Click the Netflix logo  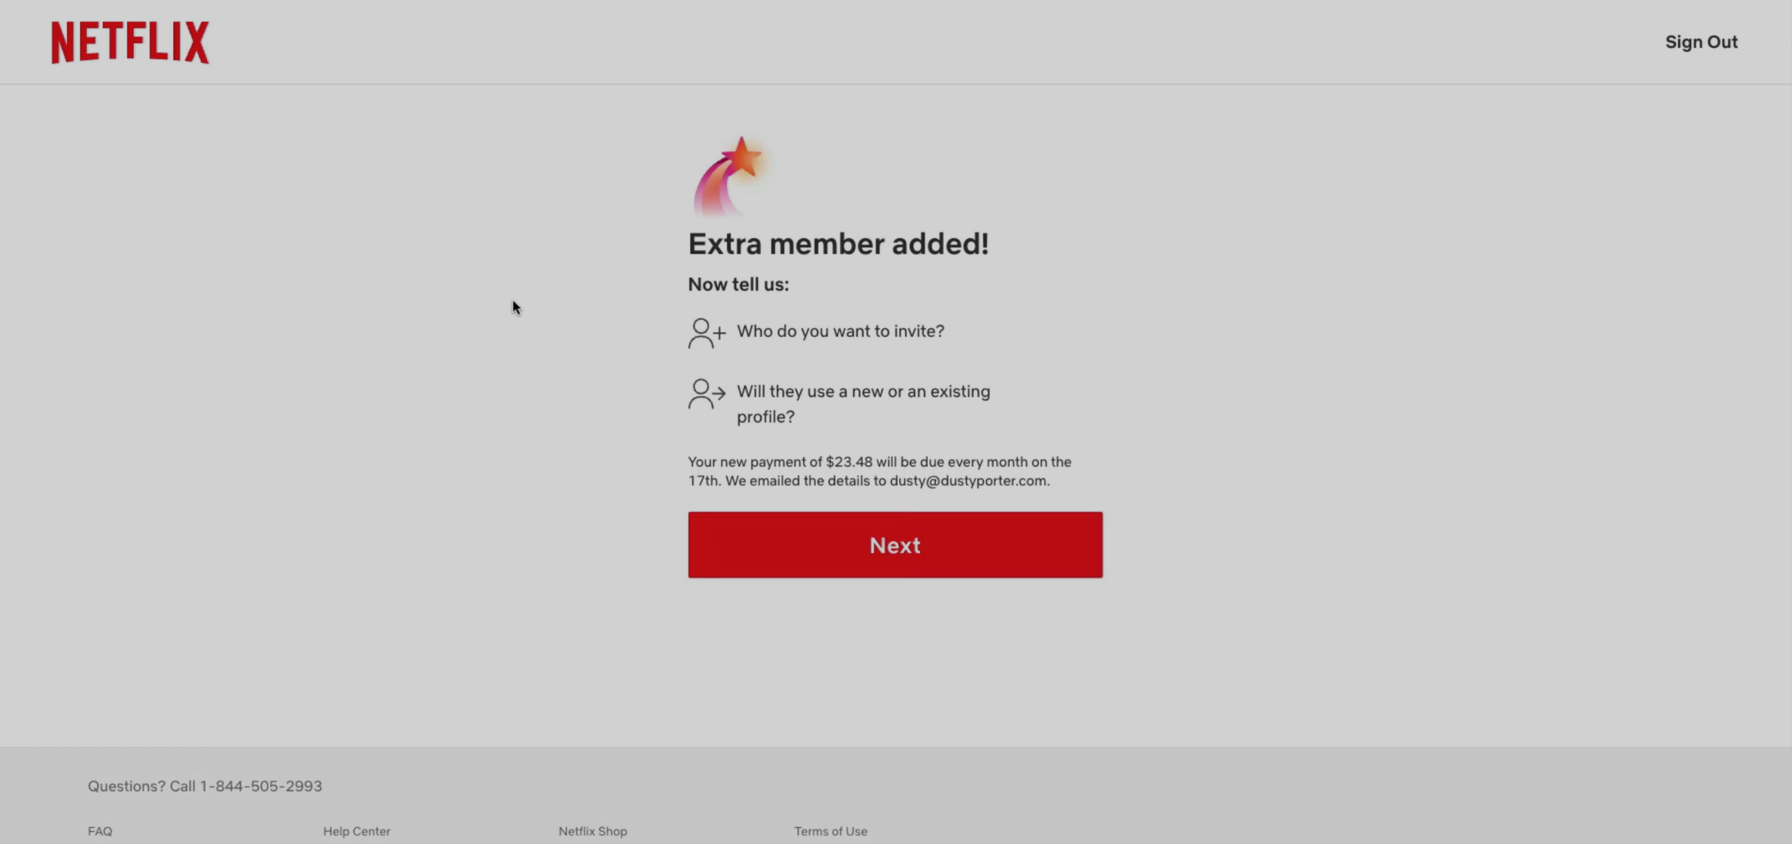click(130, 42)
